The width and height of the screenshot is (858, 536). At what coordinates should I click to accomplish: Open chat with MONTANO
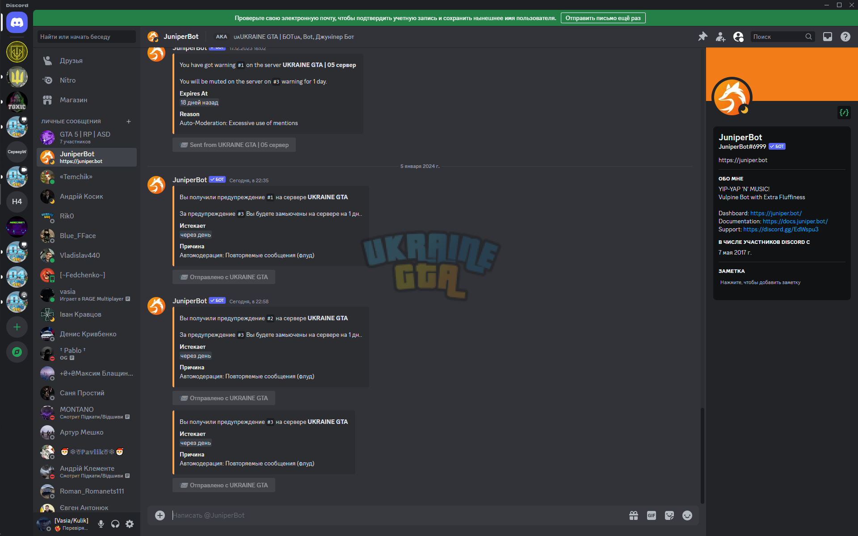87,413
